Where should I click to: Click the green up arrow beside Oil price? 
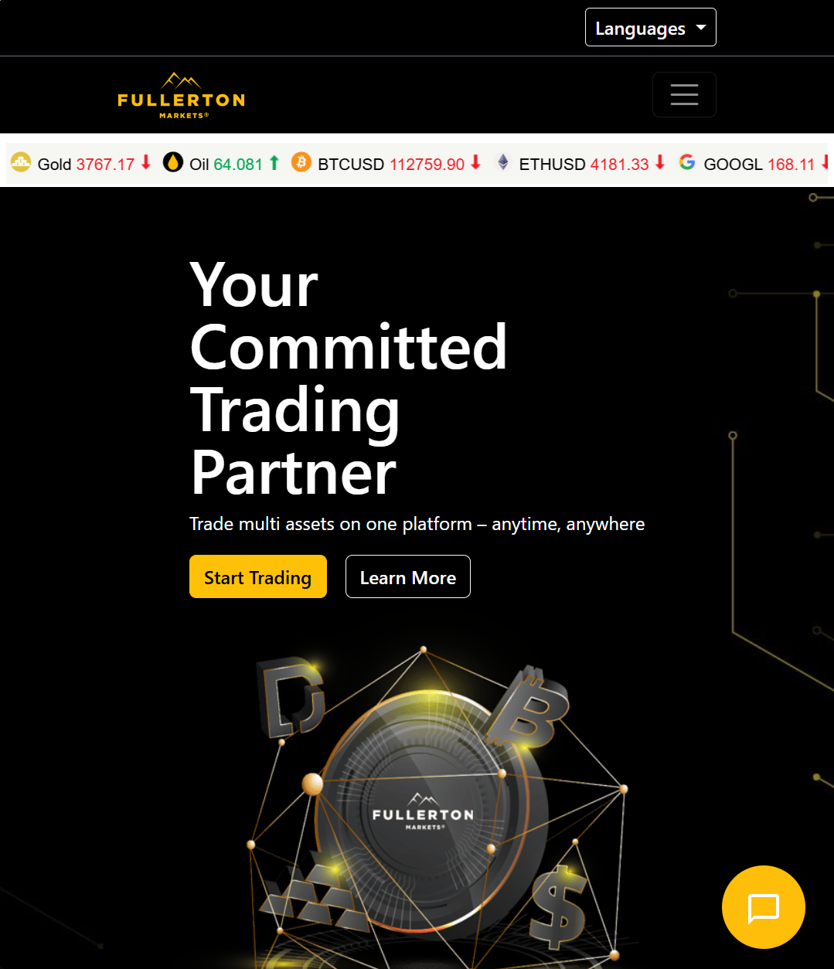click(274, 162)
